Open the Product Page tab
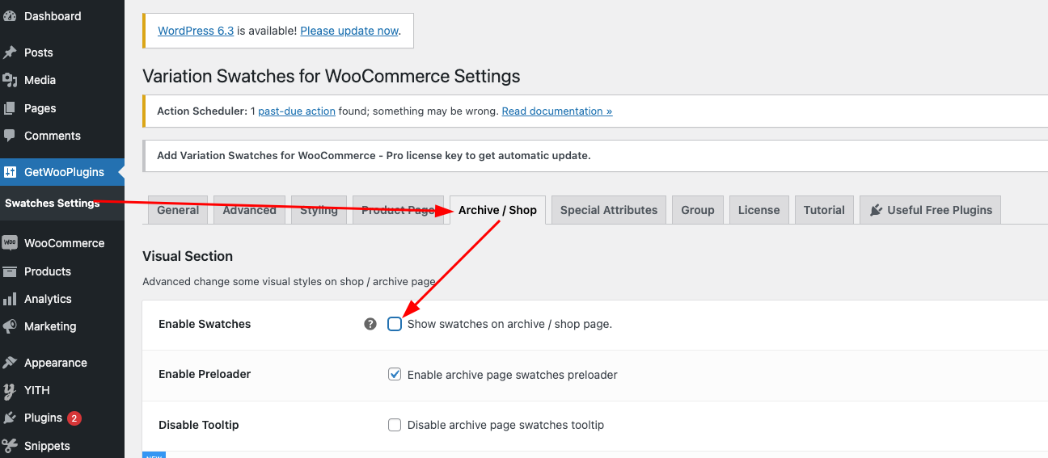Viewport: 1048px width, 458px height. pos(398,210)
